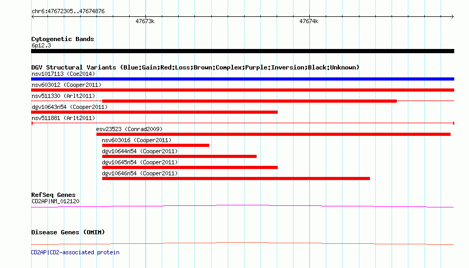Click the 6p12.3 band label
Screen dimensions: 469x268
coord(41,45)
